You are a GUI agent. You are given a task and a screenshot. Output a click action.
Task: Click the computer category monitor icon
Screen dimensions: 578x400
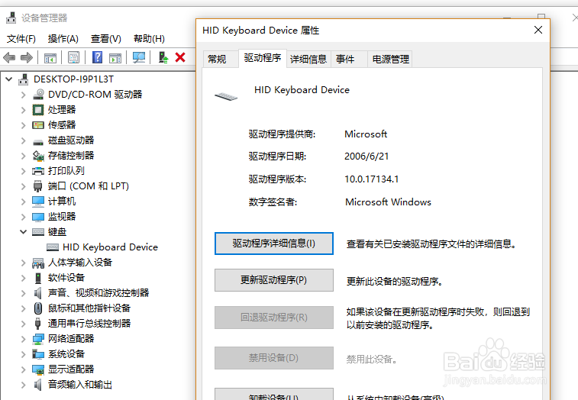(x=38, y=202)
